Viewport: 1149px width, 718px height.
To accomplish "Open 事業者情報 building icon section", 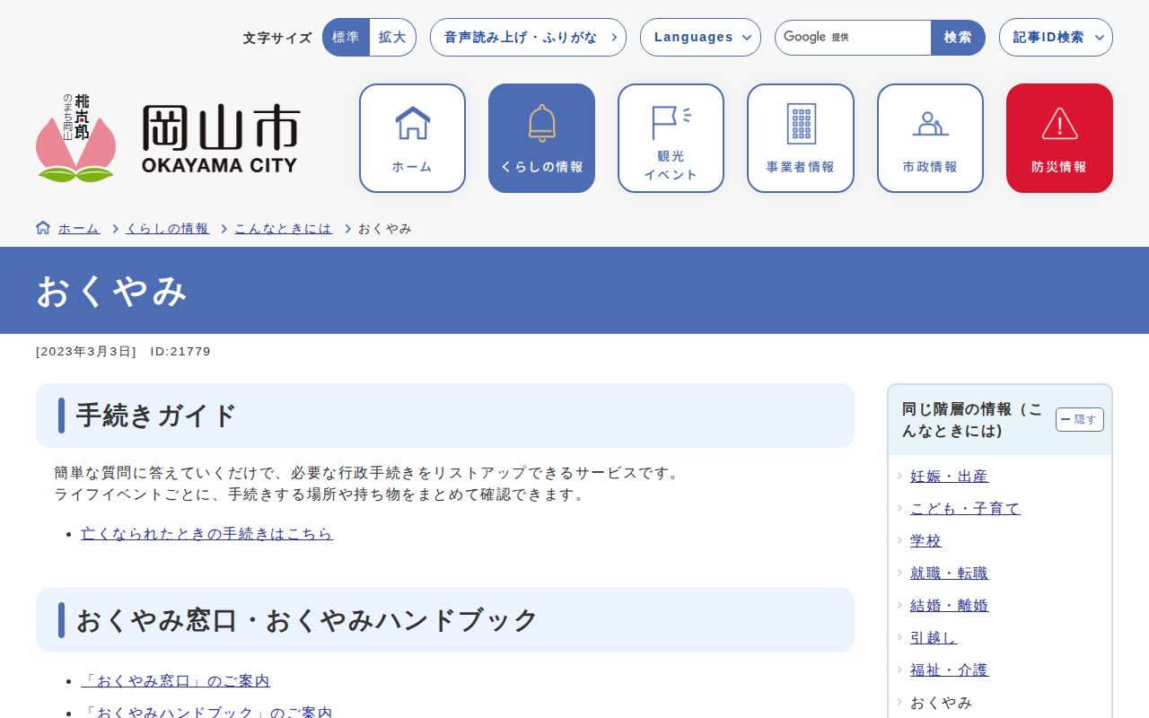I will point(800,138).
